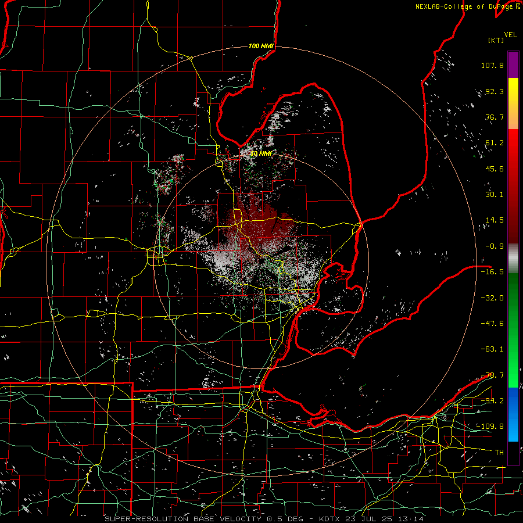Select the 30.1 velocity scale value

tap(495, 195)
